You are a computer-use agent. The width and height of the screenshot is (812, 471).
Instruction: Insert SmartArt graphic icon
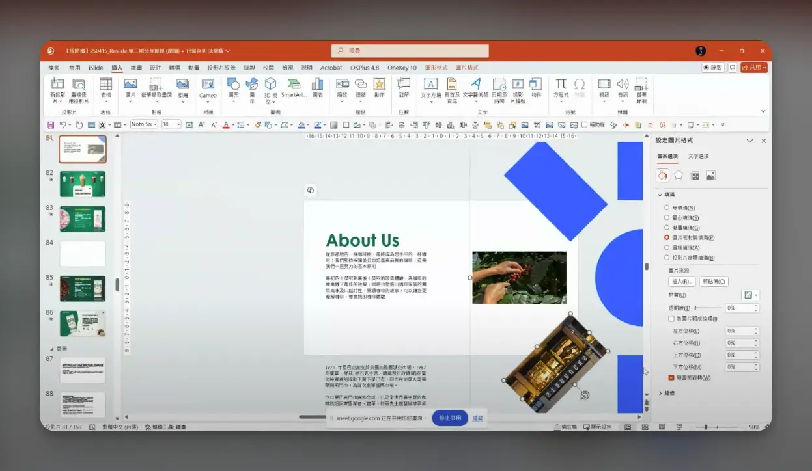pos(294,85)
